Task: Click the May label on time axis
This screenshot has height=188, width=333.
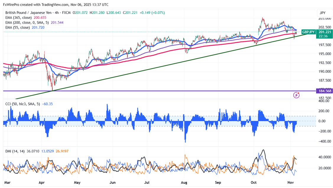Action: tap(77, 182)
